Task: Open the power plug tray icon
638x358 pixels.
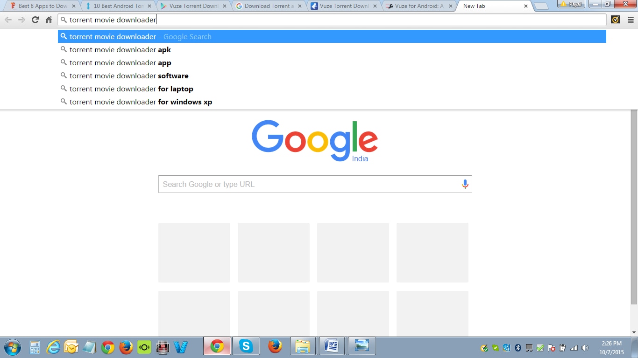Action: pos(562,348)
